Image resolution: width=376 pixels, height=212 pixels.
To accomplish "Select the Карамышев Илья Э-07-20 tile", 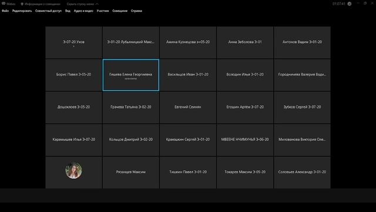I will (73, 140).
